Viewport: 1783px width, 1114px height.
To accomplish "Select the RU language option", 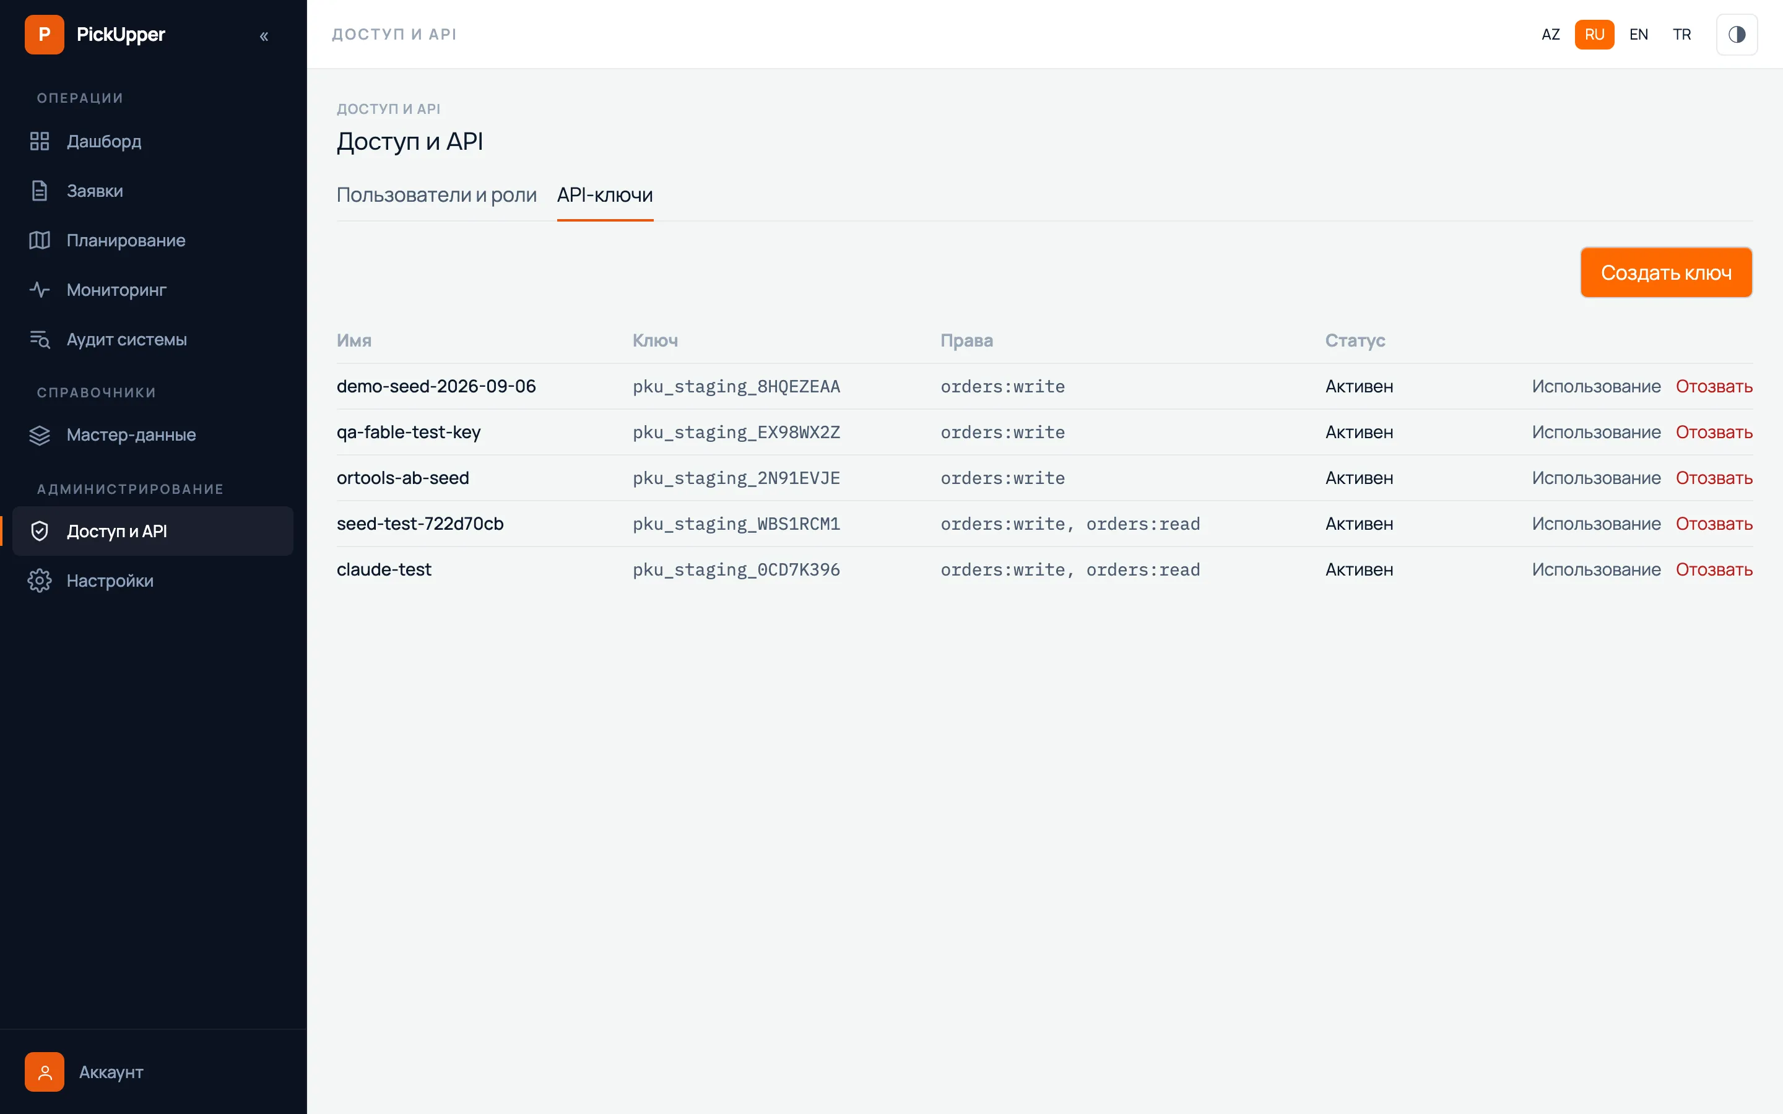I will 1594,35.
